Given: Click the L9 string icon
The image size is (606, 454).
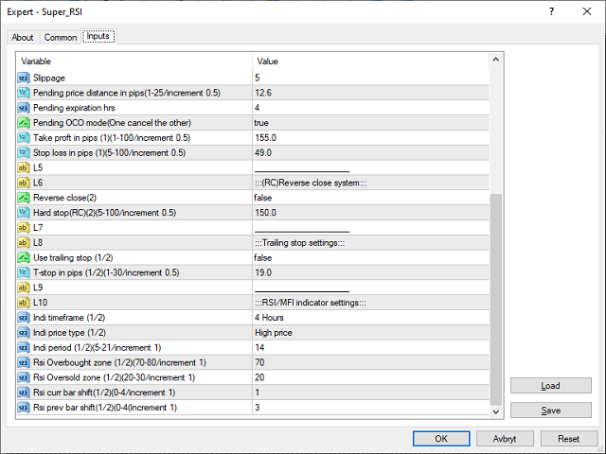Looking at the screenshot, I should pyautogui.click(x=24, y=288).
